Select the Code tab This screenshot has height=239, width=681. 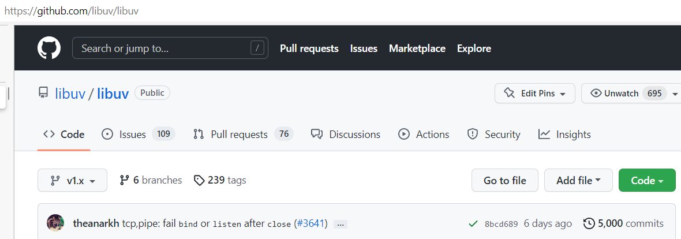(64, 135)
